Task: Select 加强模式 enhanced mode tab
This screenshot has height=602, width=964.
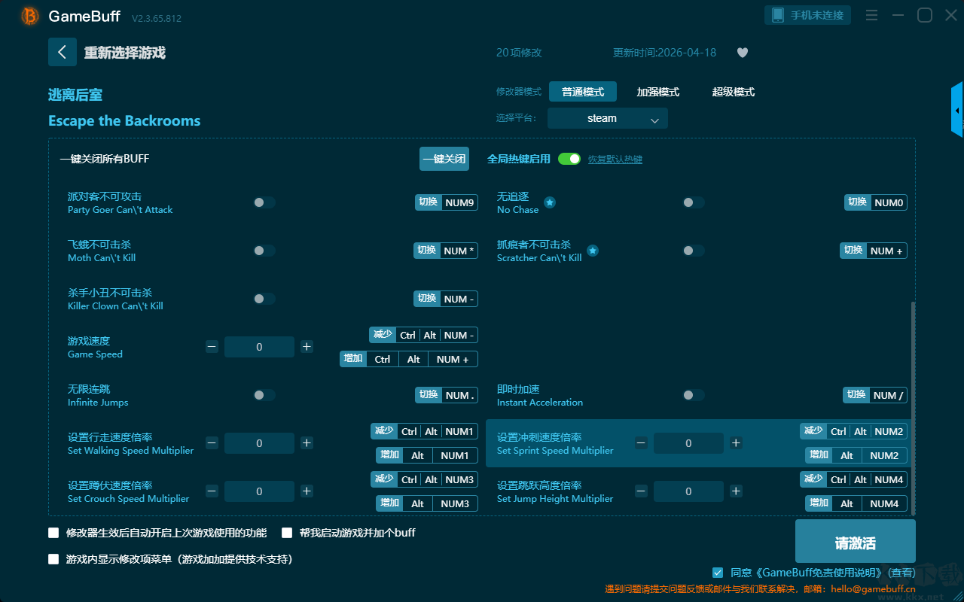Action: coord(658,92)
